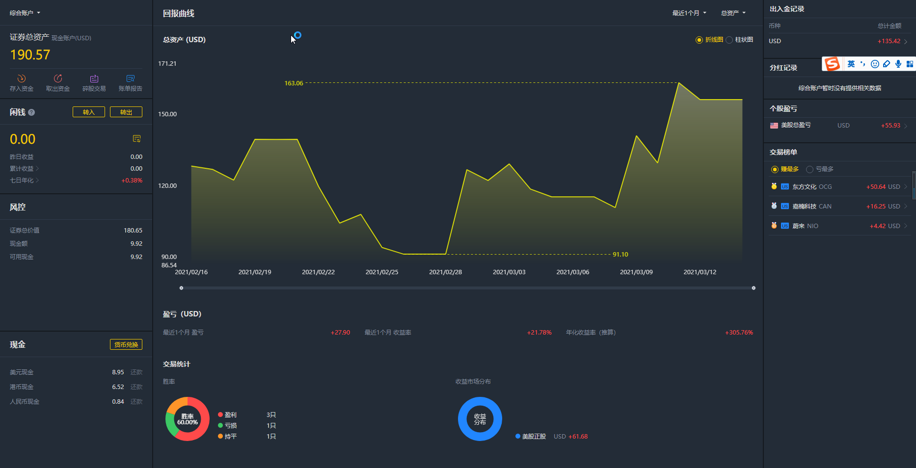This screenshot has width=916, height=468.
Task: Select the 赚最多 top gainers option
Action: (x=785, y=169)
